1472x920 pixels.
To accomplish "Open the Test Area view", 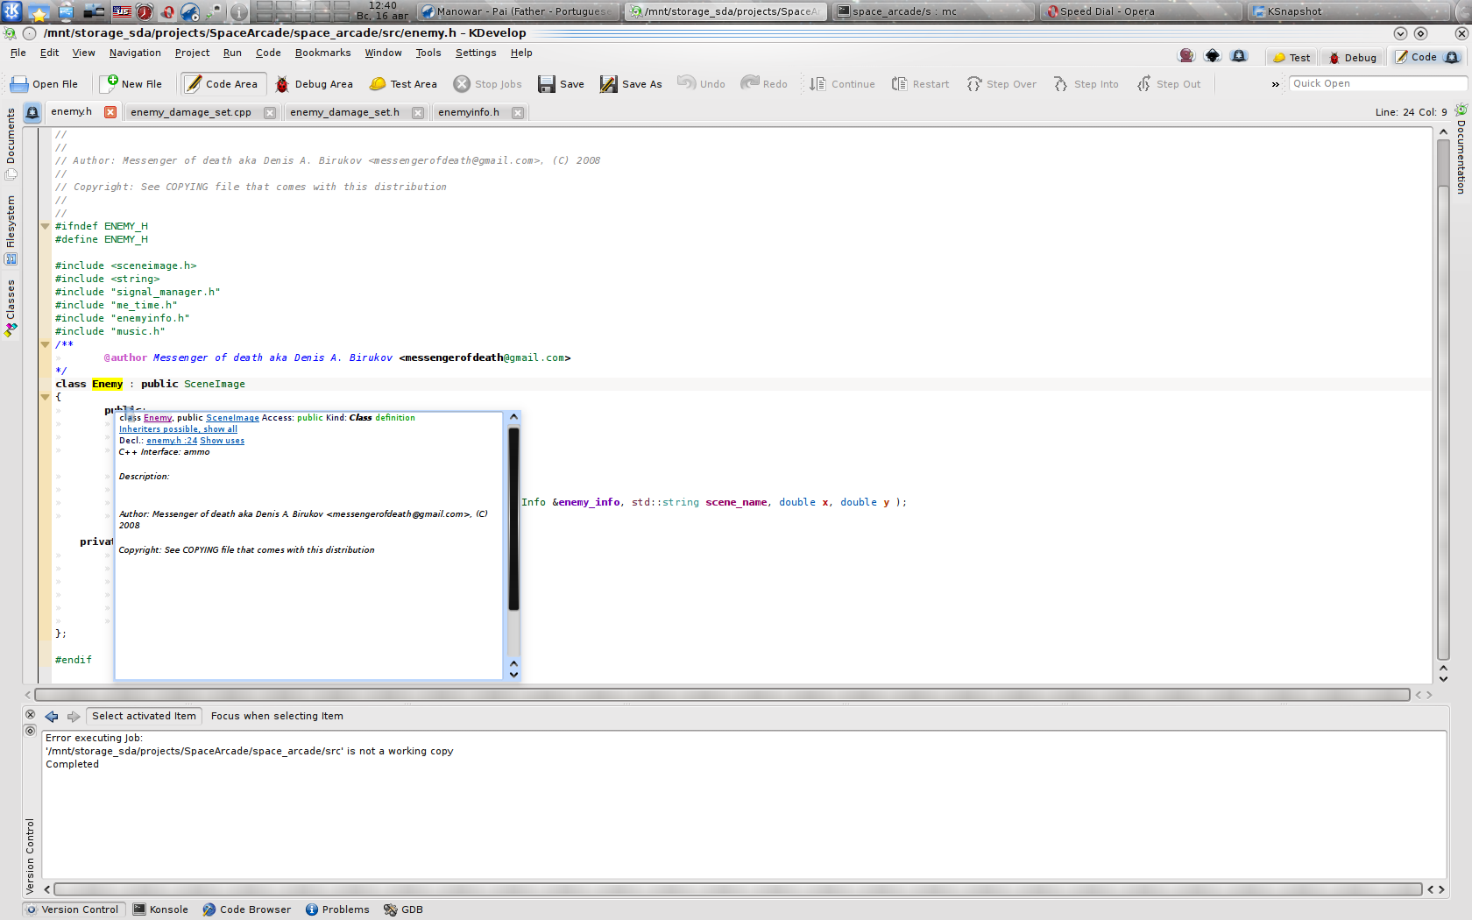I will click(403, 84).
